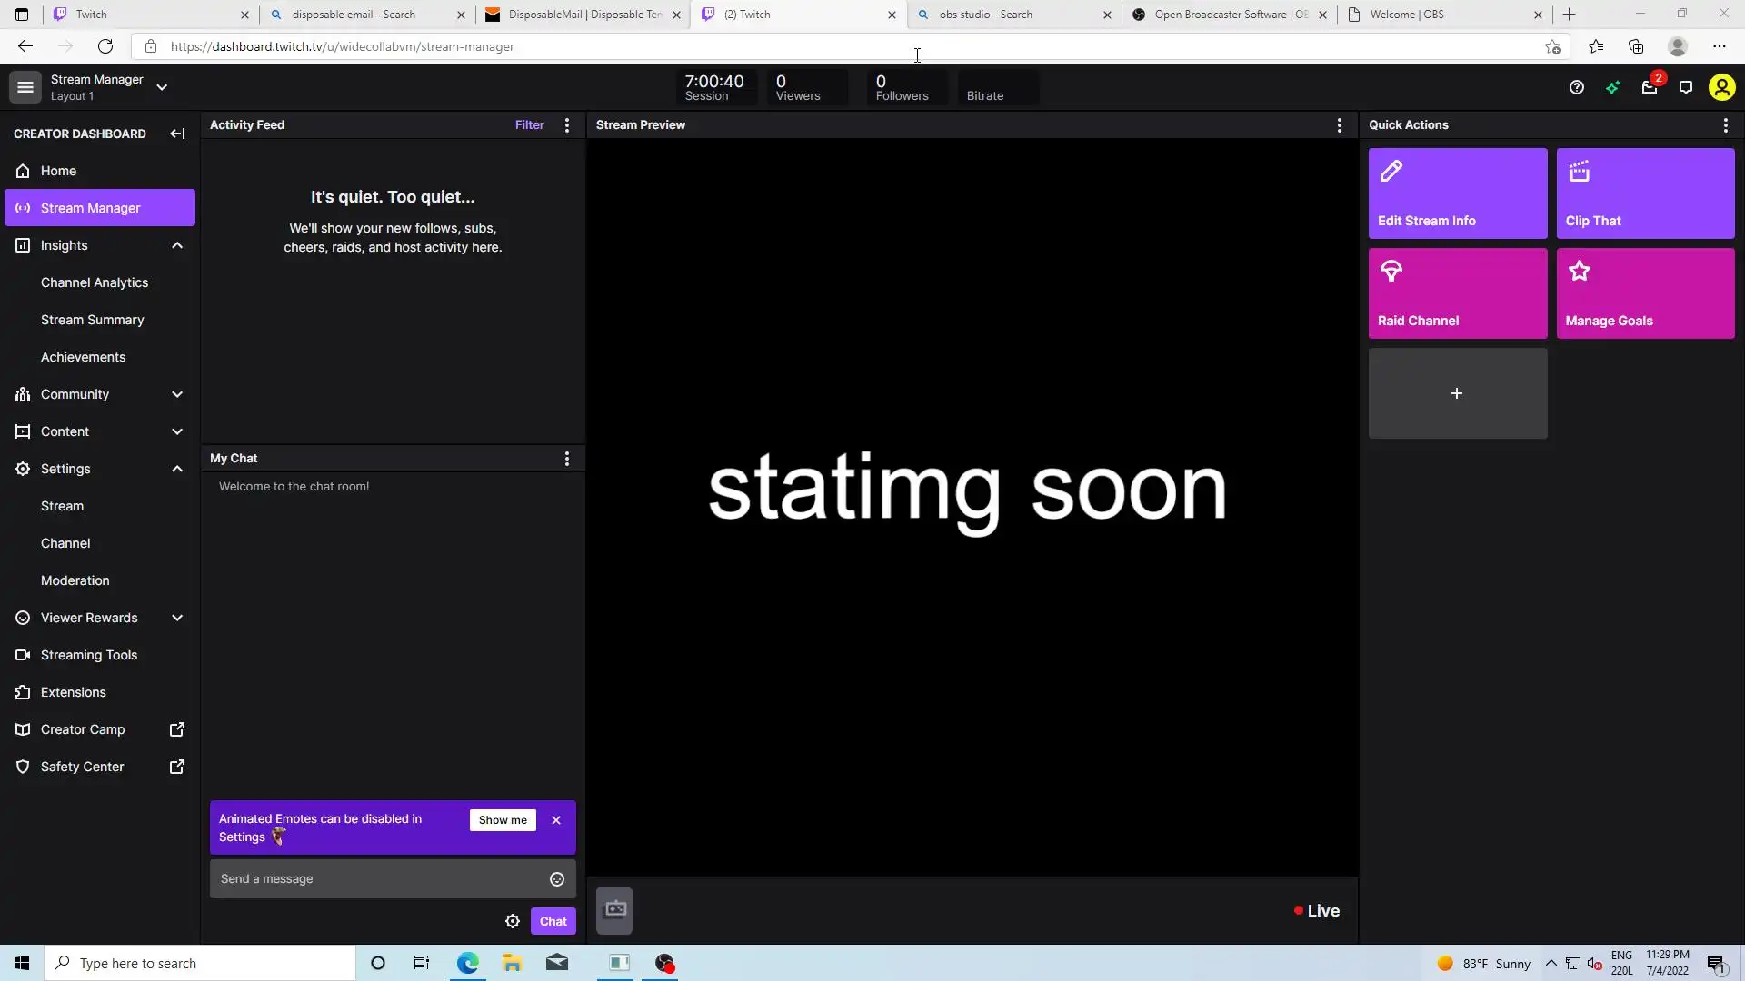Collapse the Creator Dashboard sidebar

[177, 134]
